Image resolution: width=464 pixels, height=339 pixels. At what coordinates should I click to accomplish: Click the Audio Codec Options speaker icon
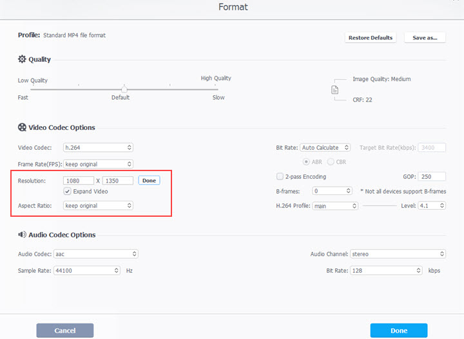[22, 235]
